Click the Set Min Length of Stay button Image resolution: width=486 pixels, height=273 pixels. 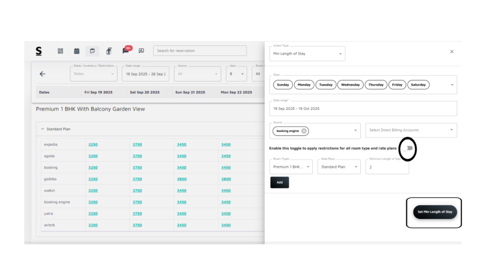tap(435, 212)
